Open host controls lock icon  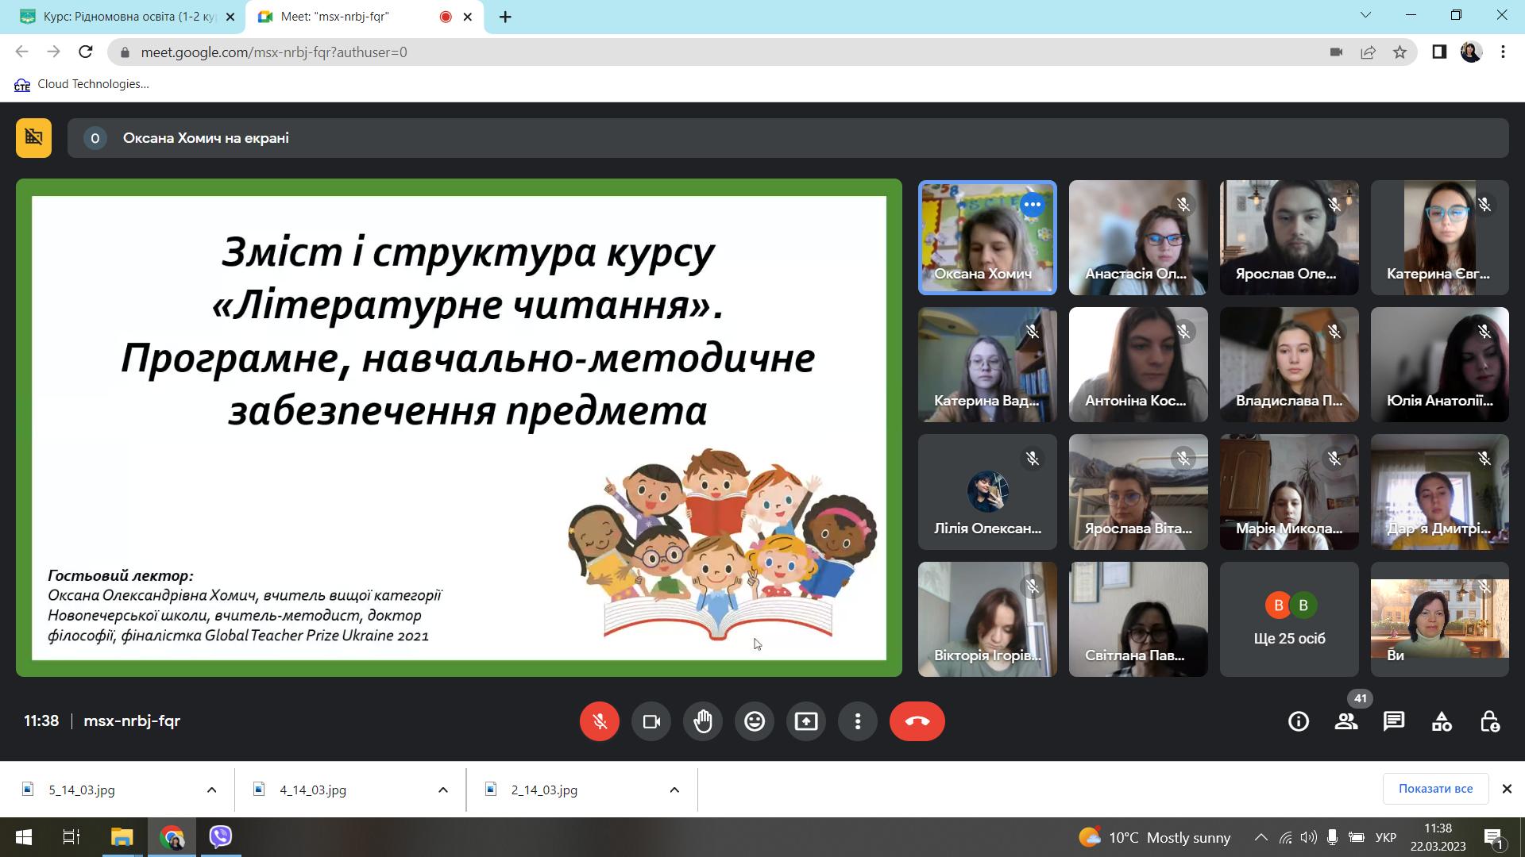pyautogui.click(x=1489, y=721)
